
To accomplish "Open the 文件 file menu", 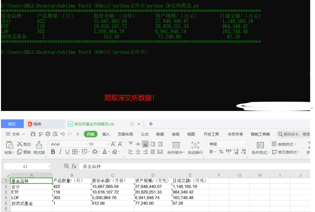I will pos(15,134).
